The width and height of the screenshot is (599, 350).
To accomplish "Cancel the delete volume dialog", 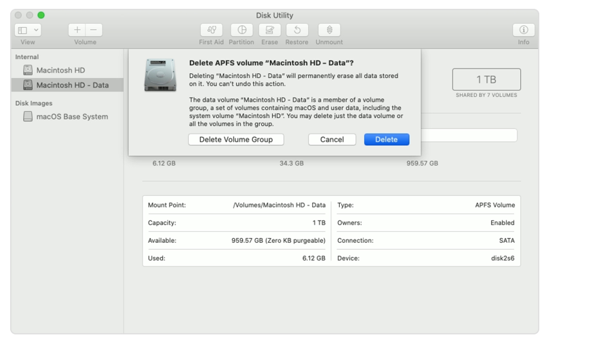I will click(x=332, y=140).
